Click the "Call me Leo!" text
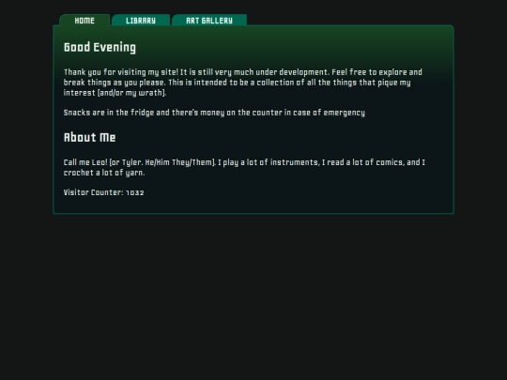The width and height of the screenshot is (507, 380). [x=85, y=162]
